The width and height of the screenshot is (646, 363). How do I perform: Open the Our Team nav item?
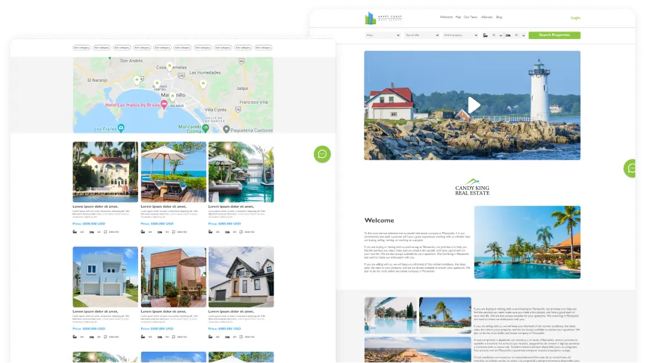coord(471,17)
